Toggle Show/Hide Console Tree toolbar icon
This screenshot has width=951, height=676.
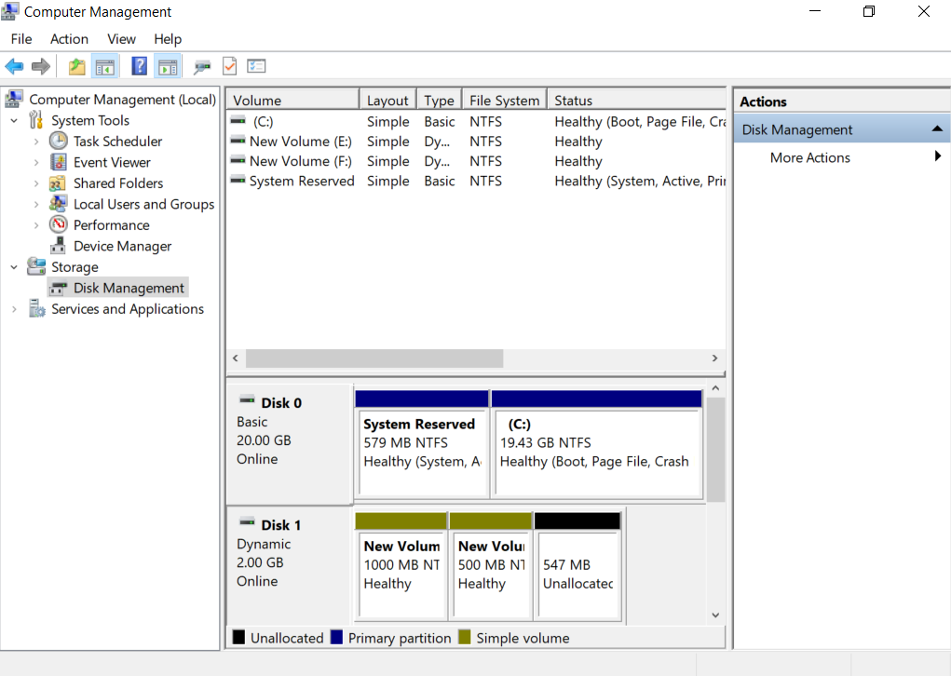(105, 66)
